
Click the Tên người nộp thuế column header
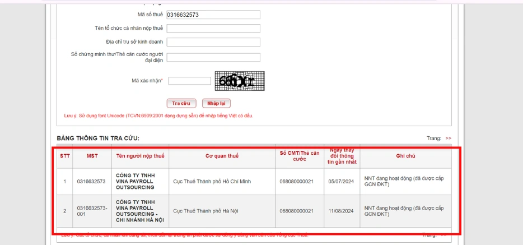point(140,156)
